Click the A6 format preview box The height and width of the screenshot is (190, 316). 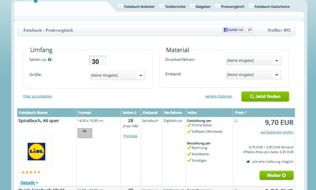point(84,133)
